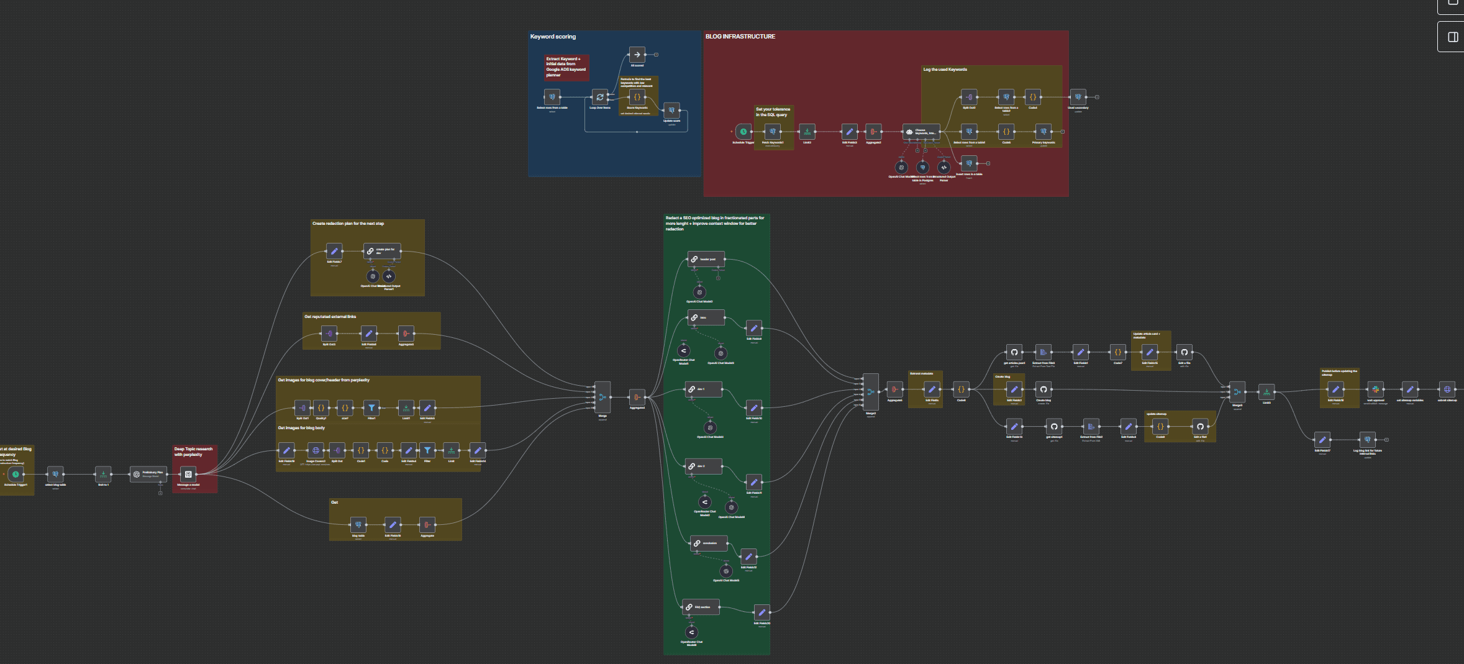Select the Code8 update sitemap node
The height and width of the screenshot is (664, 1464).
1160,426
